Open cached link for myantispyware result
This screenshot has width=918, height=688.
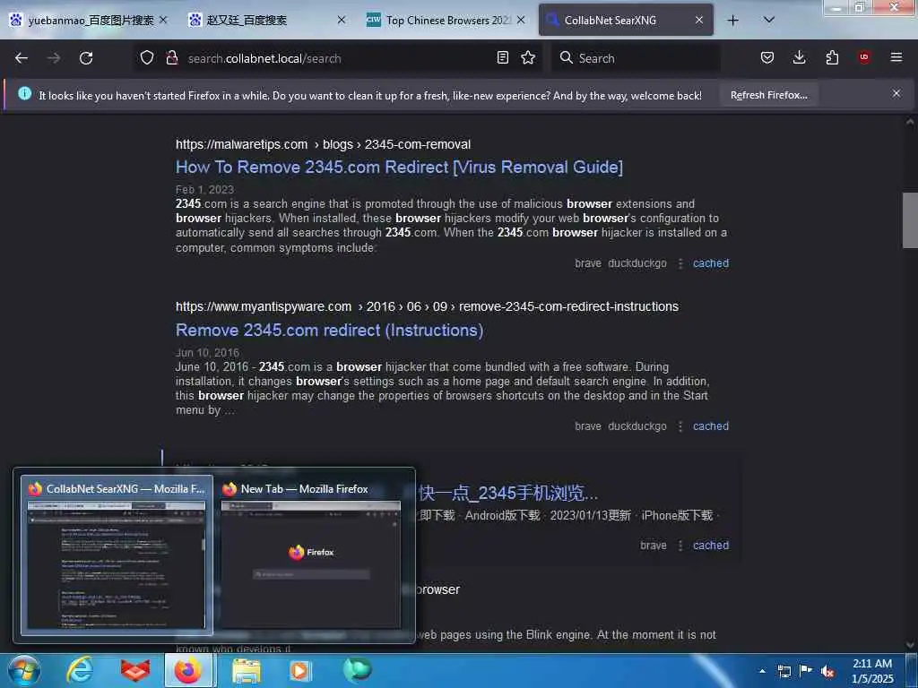(711, 426)
